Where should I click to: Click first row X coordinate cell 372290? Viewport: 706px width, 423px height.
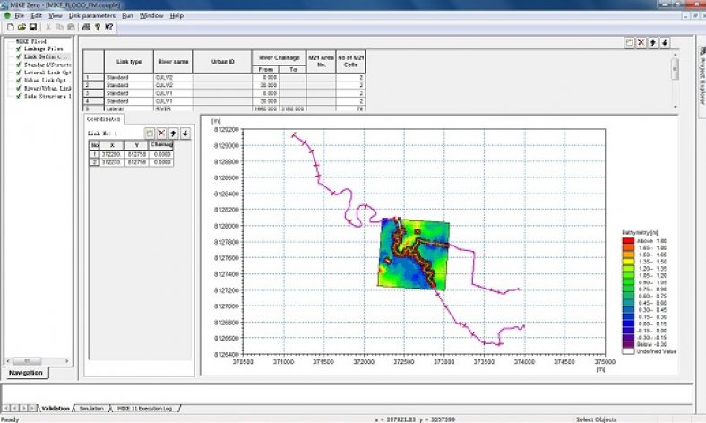coord(112,154)
